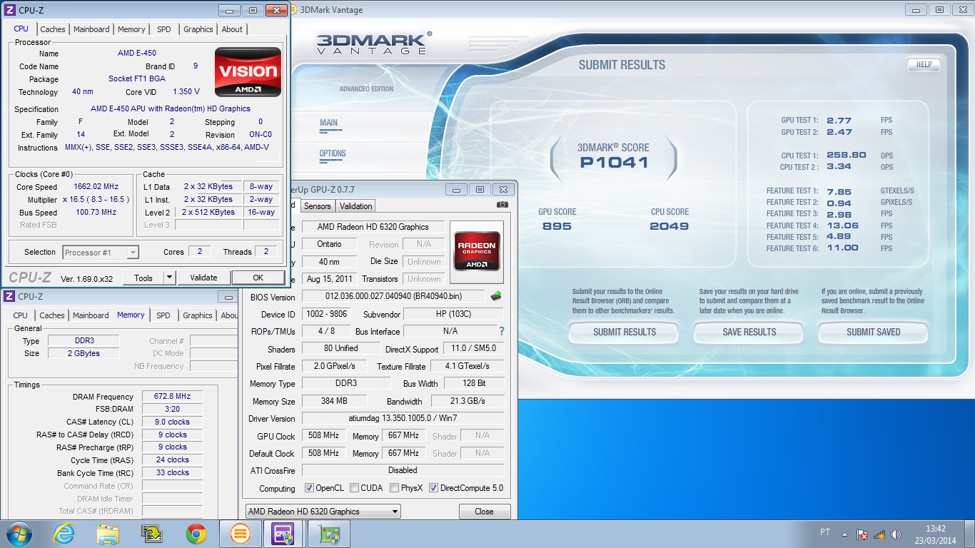This screenshot has width=975, height=548.
Task: Click the Bus Interface question mark icon
Action: pos(502,331)
